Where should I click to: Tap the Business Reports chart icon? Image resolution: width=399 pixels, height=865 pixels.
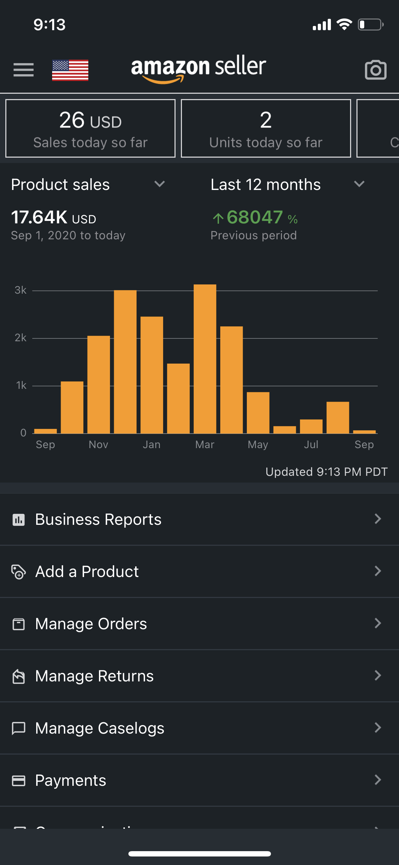tap(18, 520)
